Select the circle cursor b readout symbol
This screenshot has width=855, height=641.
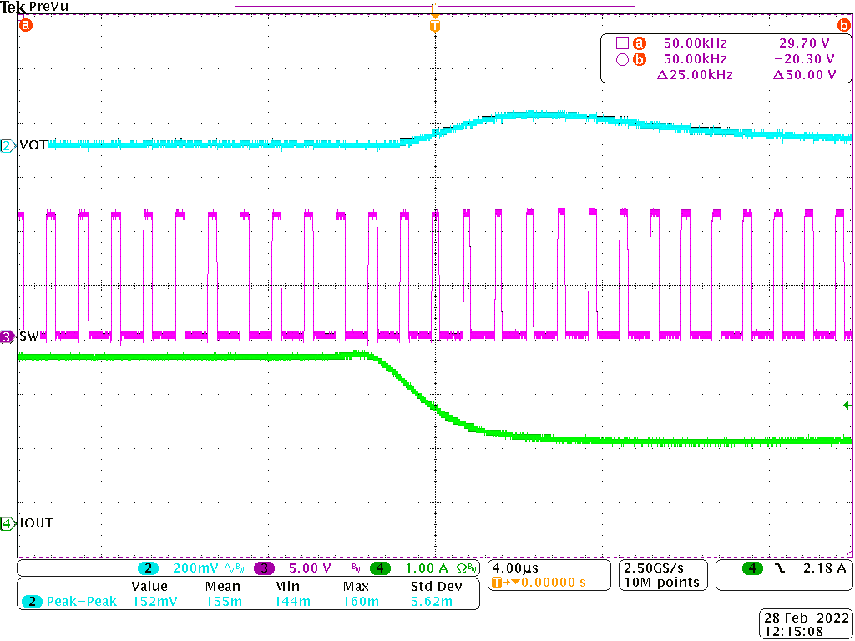pos(621,59)
